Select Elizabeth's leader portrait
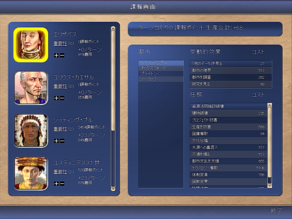Screen dimensions: 292x219 tap(31, 45)
